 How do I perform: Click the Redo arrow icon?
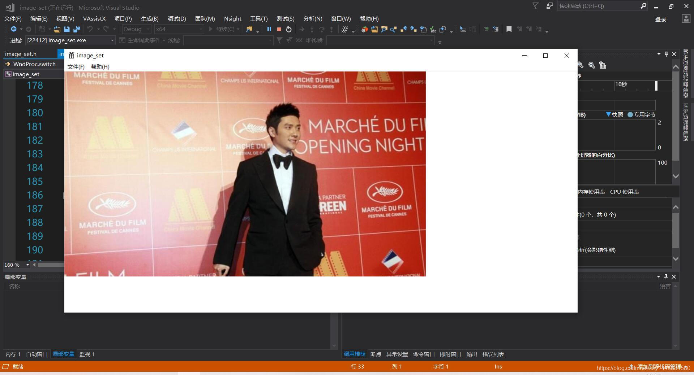pos(106,29)
